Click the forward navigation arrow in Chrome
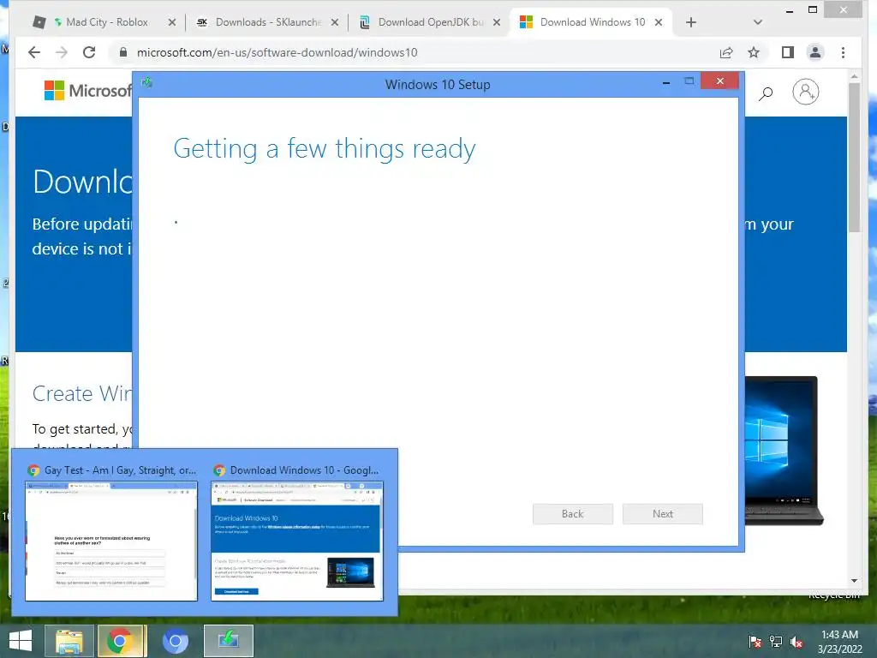 point(62,52)
